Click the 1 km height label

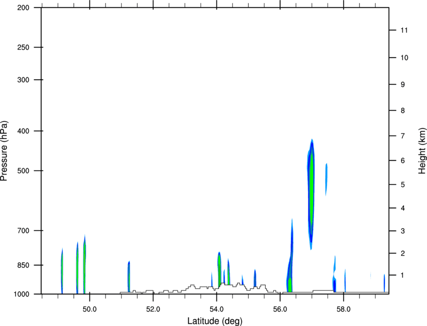coord(403,275)
